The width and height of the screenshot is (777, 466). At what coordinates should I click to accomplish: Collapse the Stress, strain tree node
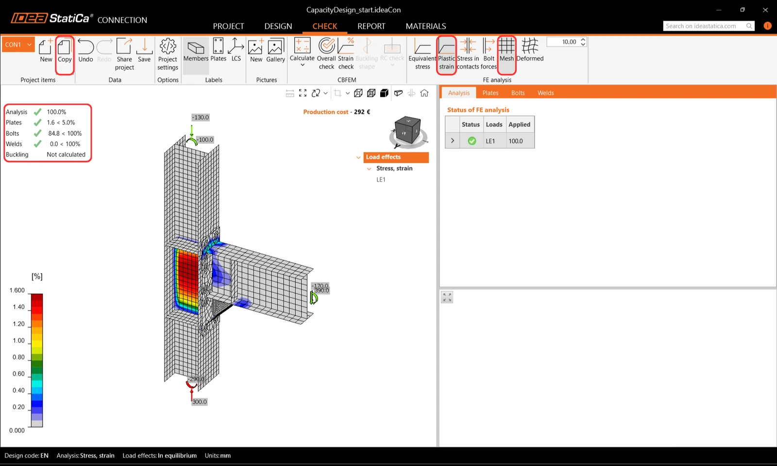[x=369, y=169]
